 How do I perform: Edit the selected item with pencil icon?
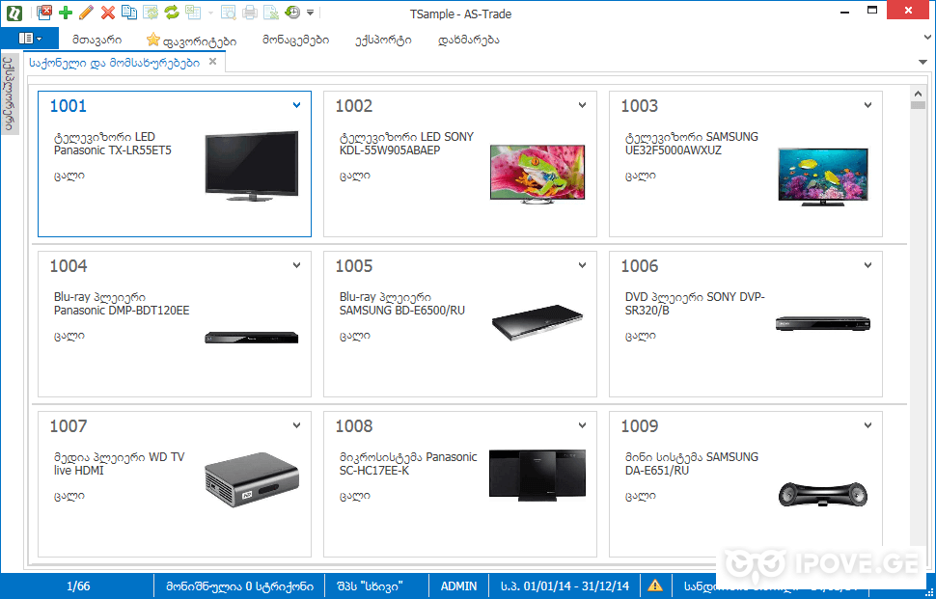[x=86, y=12]
